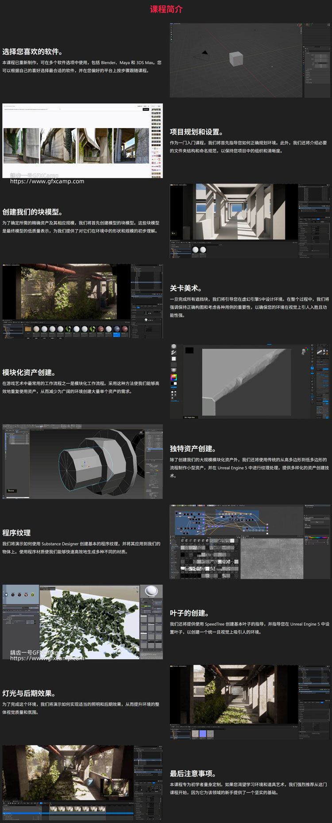This screenshot has height=823, width=332.
Task: Select the tan wood asset in content browser
Action: [28, 329]
